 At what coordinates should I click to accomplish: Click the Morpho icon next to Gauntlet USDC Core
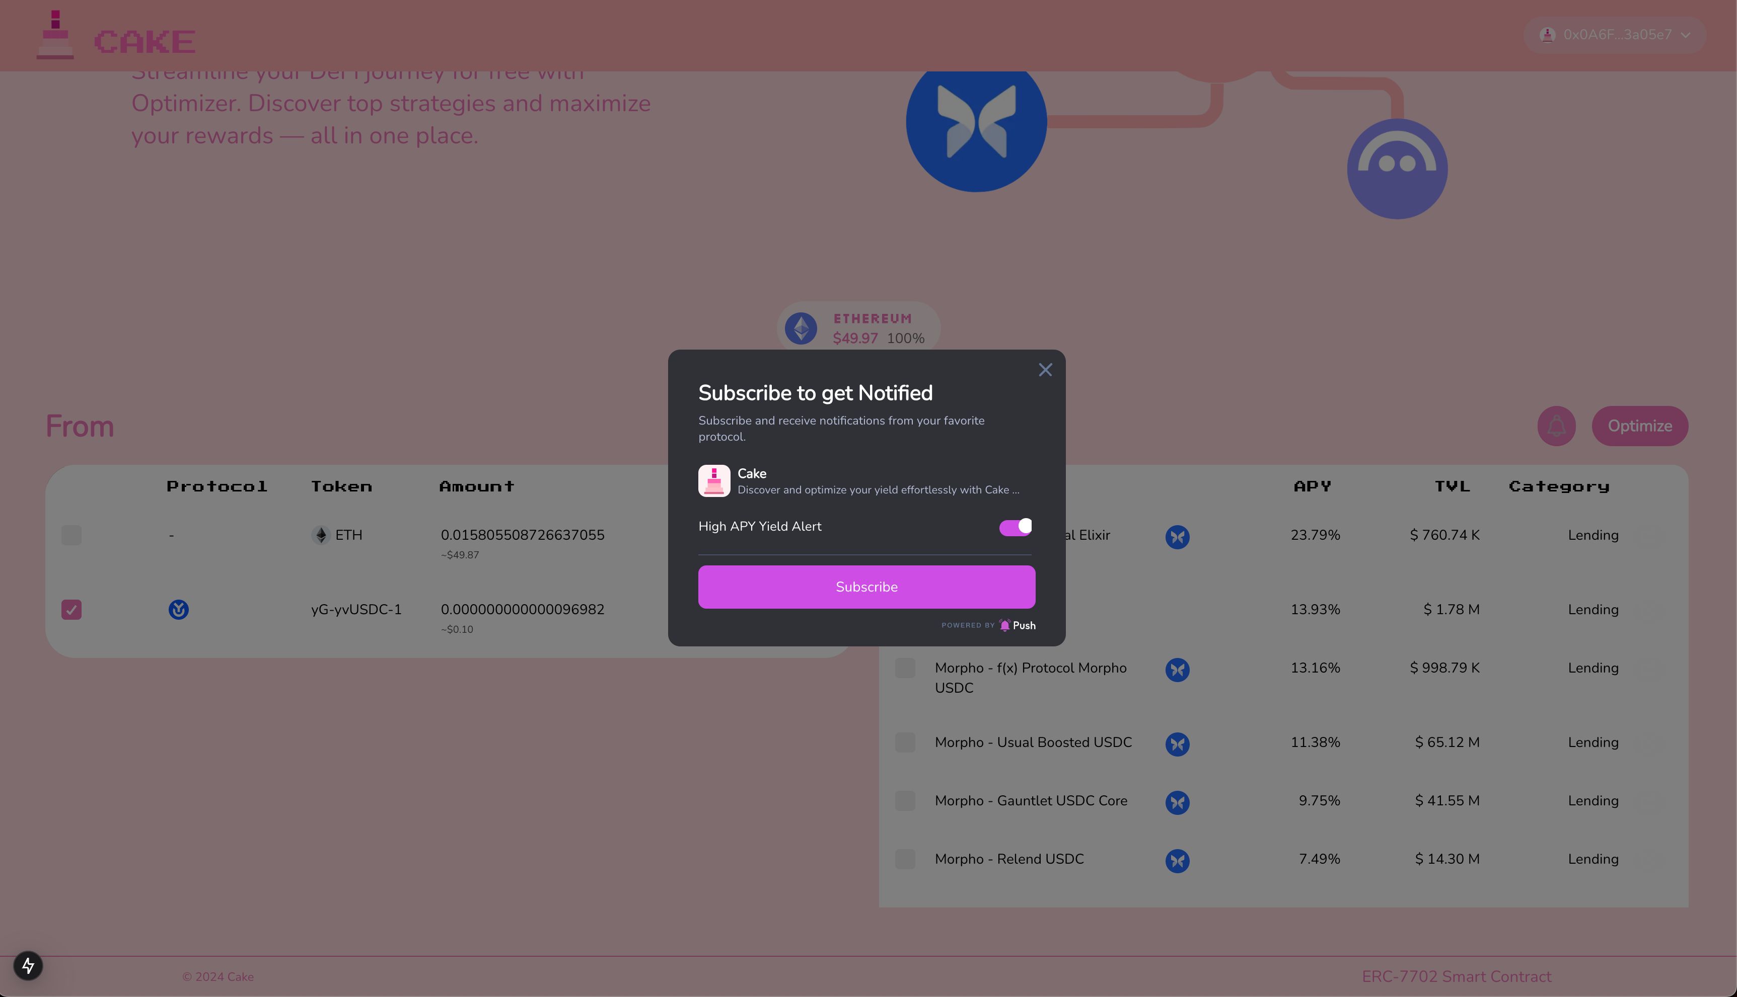(1178, 801)
